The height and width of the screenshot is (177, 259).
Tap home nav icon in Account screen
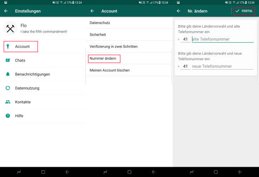click(129, 172)
